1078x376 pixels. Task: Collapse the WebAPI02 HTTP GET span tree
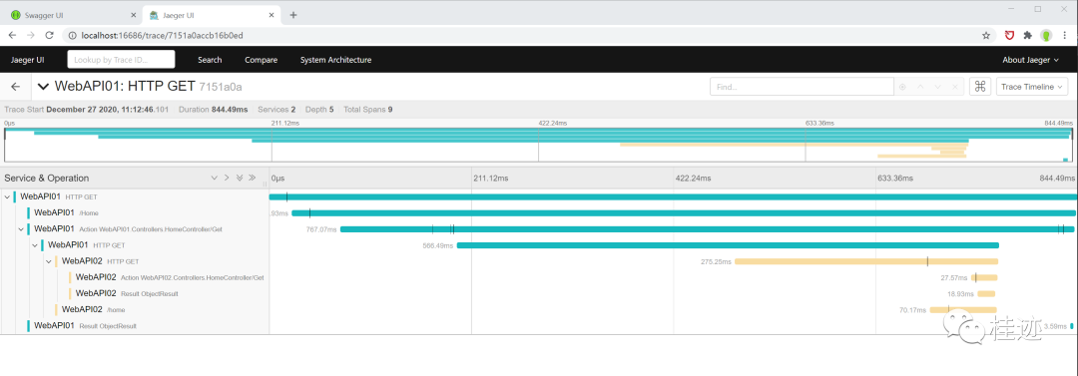48,261
